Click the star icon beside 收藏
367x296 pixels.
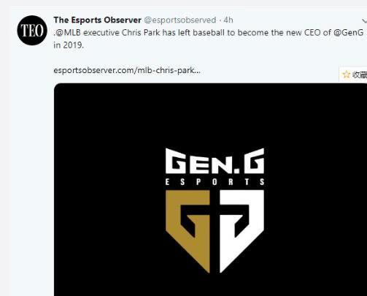[x=346, y=75]
